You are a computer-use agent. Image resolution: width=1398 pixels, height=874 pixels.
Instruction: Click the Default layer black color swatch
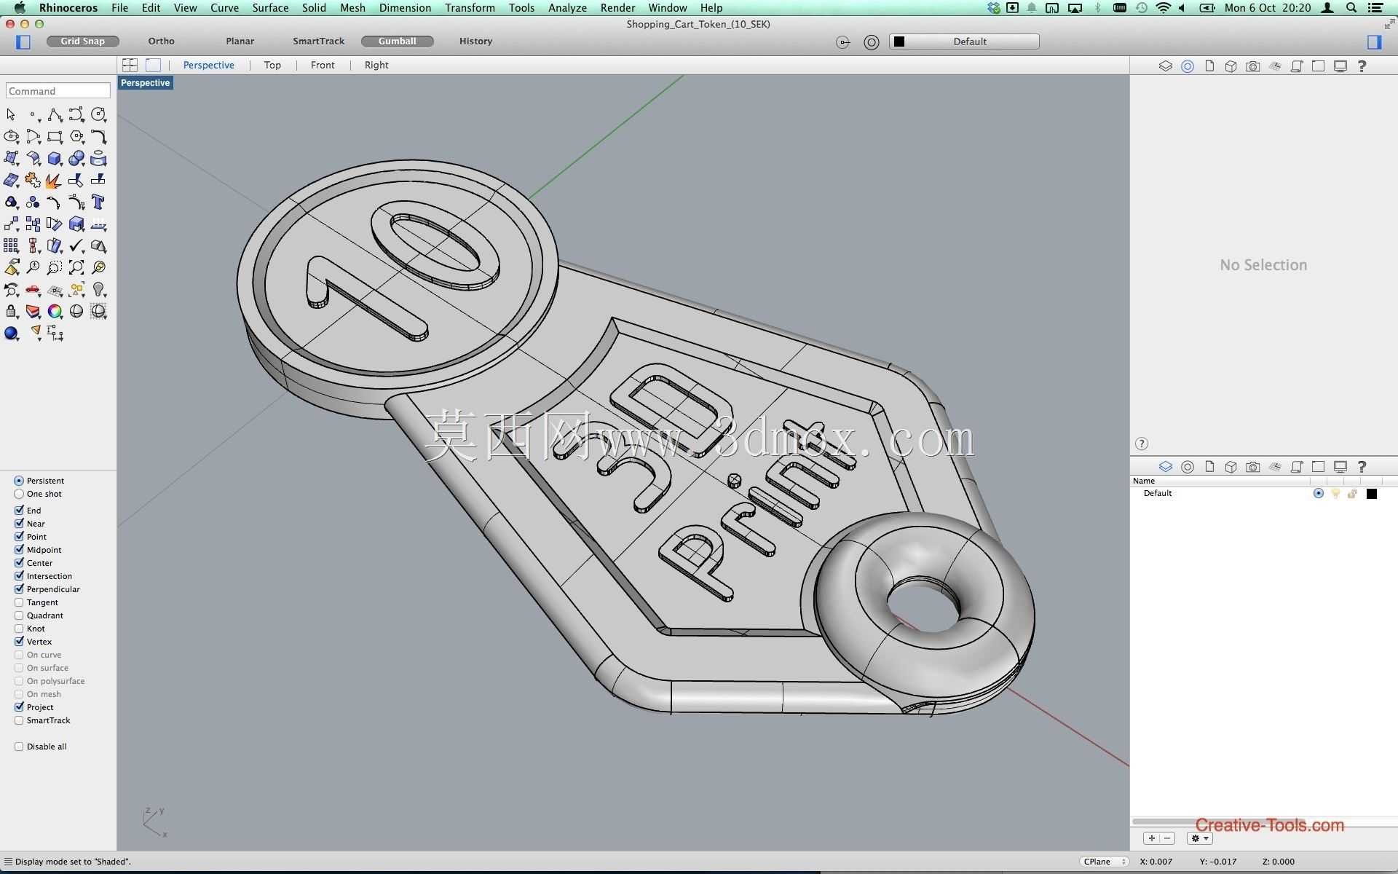point(1372,494)
